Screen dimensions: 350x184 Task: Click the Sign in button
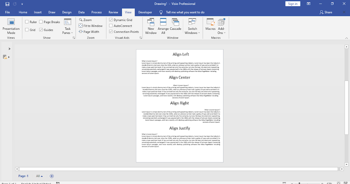[x=293, y=4]
